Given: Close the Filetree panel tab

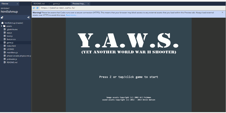Looking at the screenshot, I should (17, 4).
